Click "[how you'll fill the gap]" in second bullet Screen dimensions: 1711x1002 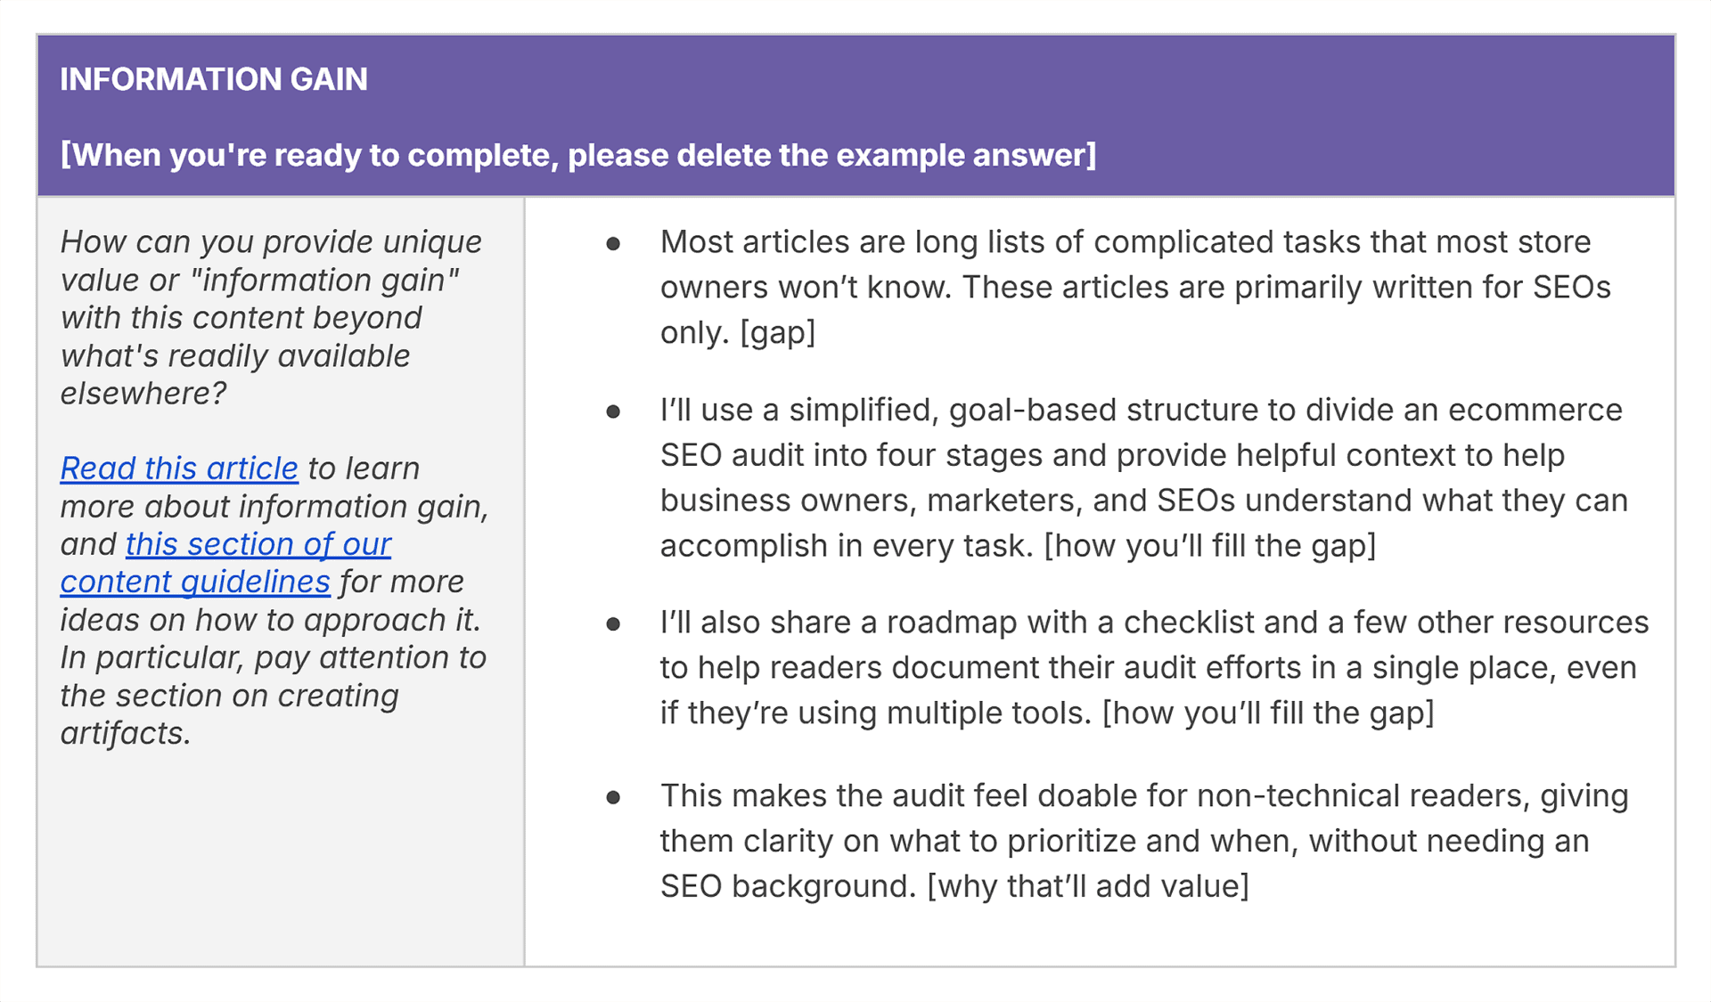(1209, 546)
